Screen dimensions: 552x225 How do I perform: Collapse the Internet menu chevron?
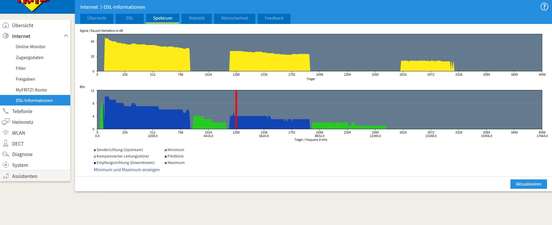point(66,36)
